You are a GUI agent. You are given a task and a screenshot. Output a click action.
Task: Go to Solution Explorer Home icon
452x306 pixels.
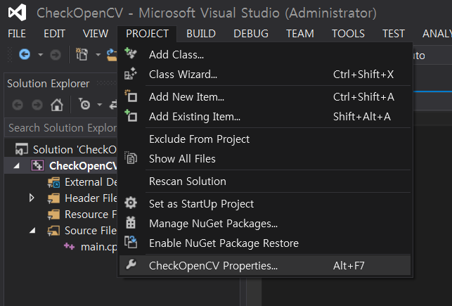coord(57,105)
